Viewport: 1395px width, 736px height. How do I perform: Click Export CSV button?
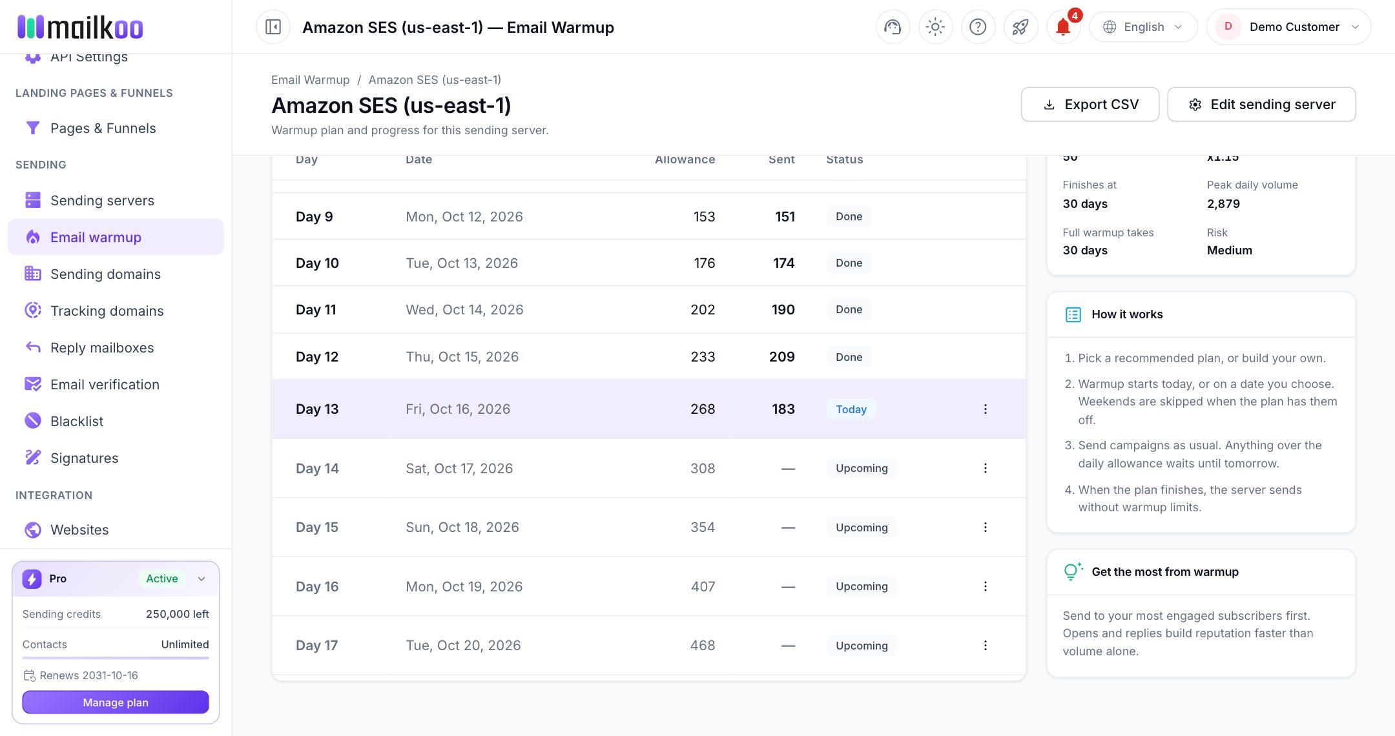[x=1090, y=105]
